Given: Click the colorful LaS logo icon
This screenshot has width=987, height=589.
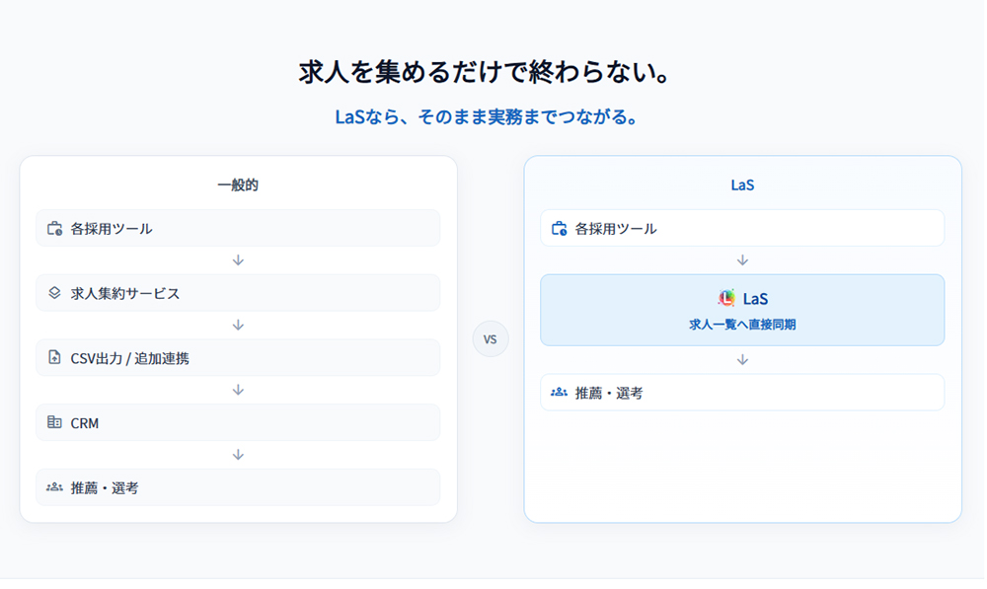Looking at the screenshot, I should tap(726, 298).
